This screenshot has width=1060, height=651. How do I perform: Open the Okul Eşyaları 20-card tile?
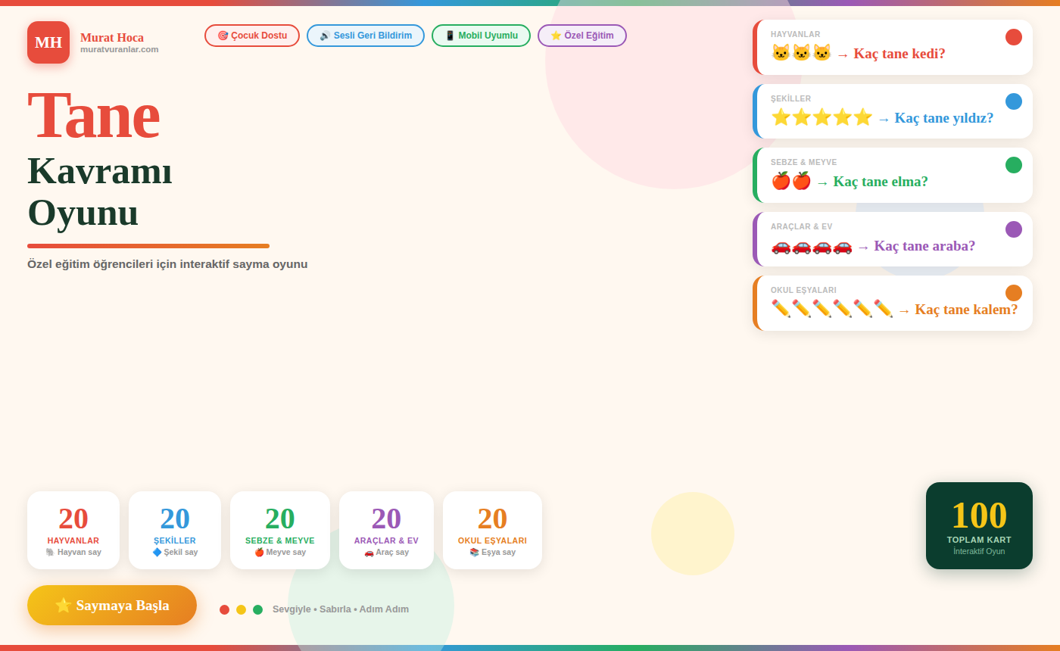(x=492, y=530)
